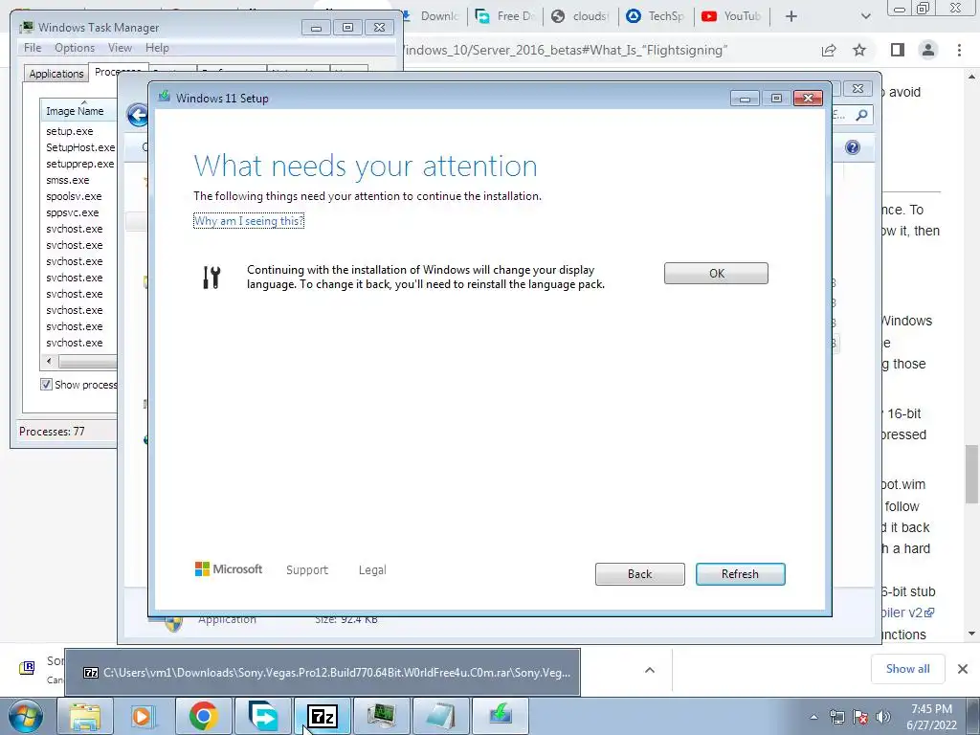This screenshot has height=735, width=980.
Task: Open Action Center flag tray icon
Action: click(860, 717)
